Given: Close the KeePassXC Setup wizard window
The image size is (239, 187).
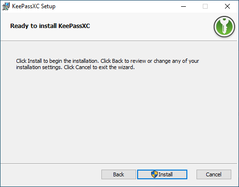Looking at the screenshot, I should [227, 6].
